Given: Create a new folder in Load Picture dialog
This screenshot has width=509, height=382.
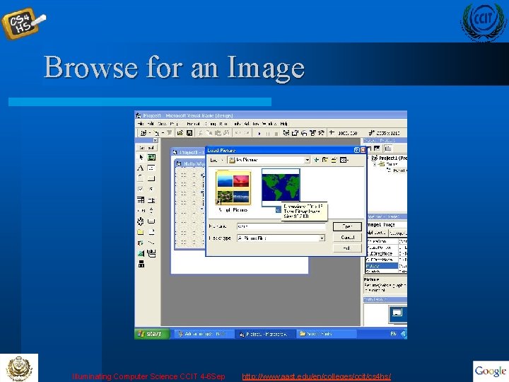Looking at the screenshot, I should click(334, 160).
